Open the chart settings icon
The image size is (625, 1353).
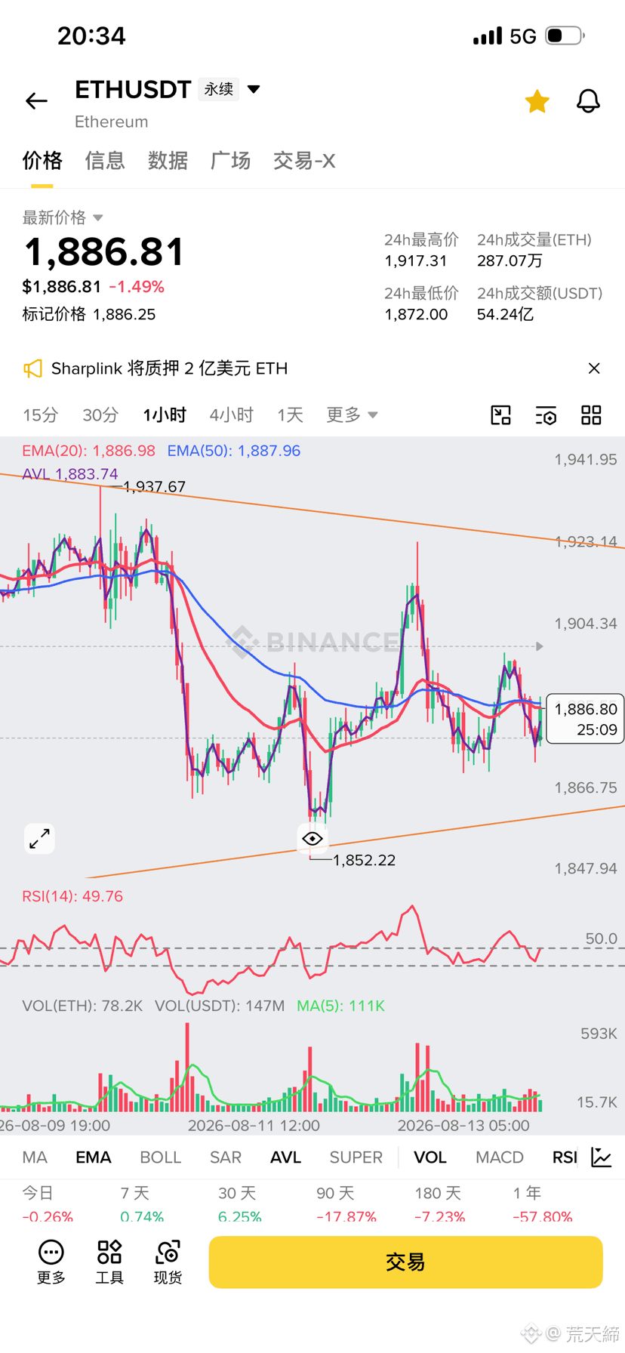[546, 415]
